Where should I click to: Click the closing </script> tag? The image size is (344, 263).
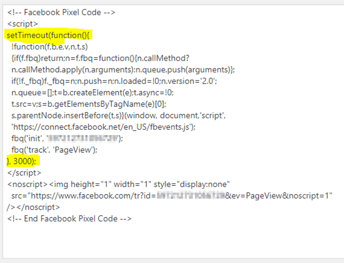(x=24, y=173)
